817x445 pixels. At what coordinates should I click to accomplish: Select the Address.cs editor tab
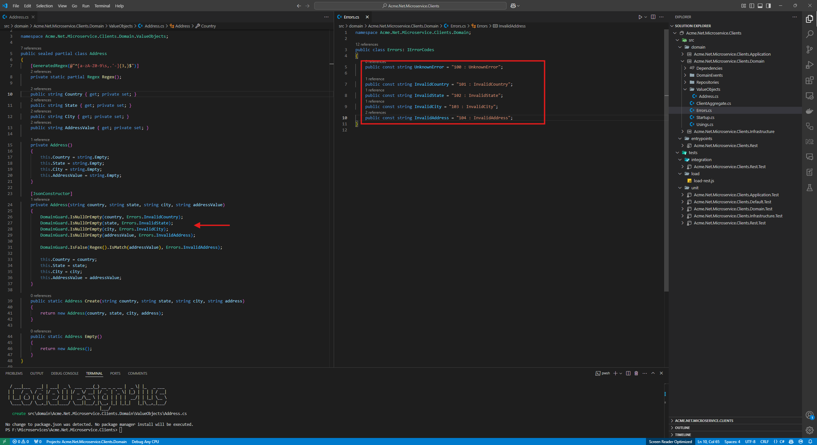point(19,17)
